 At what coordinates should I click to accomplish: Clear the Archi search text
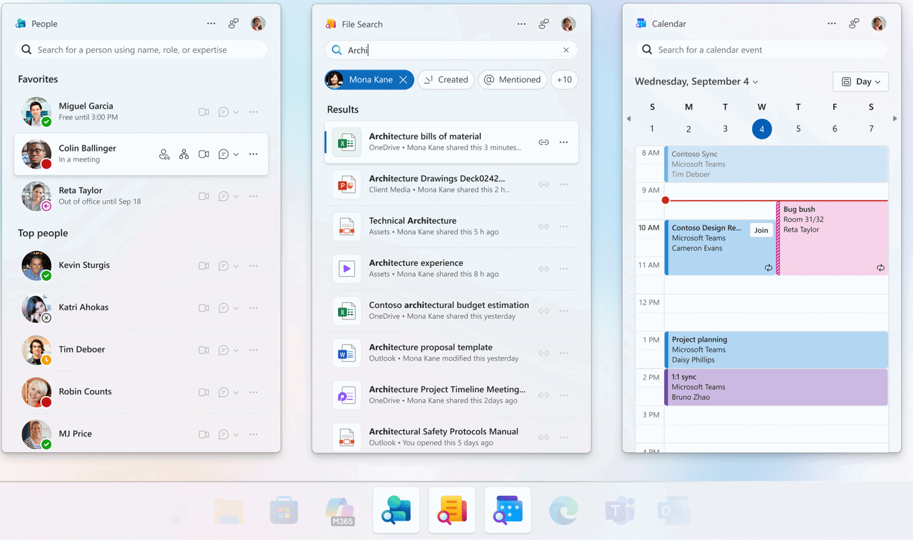(566, 50)
